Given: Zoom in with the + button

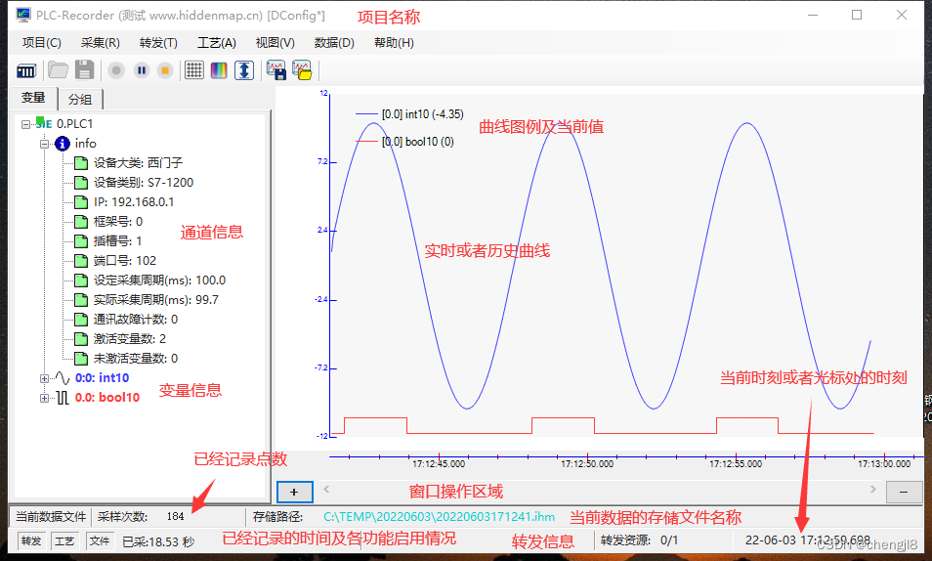Looking at the screenshot, I should click(x=294, y=492).
